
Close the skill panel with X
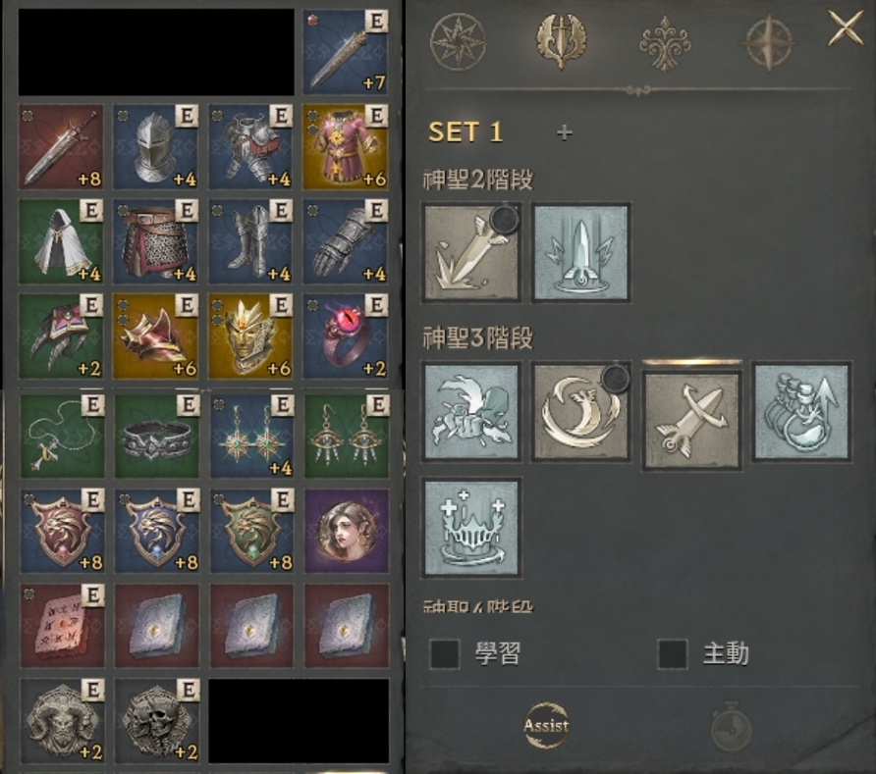click(846, 28)
